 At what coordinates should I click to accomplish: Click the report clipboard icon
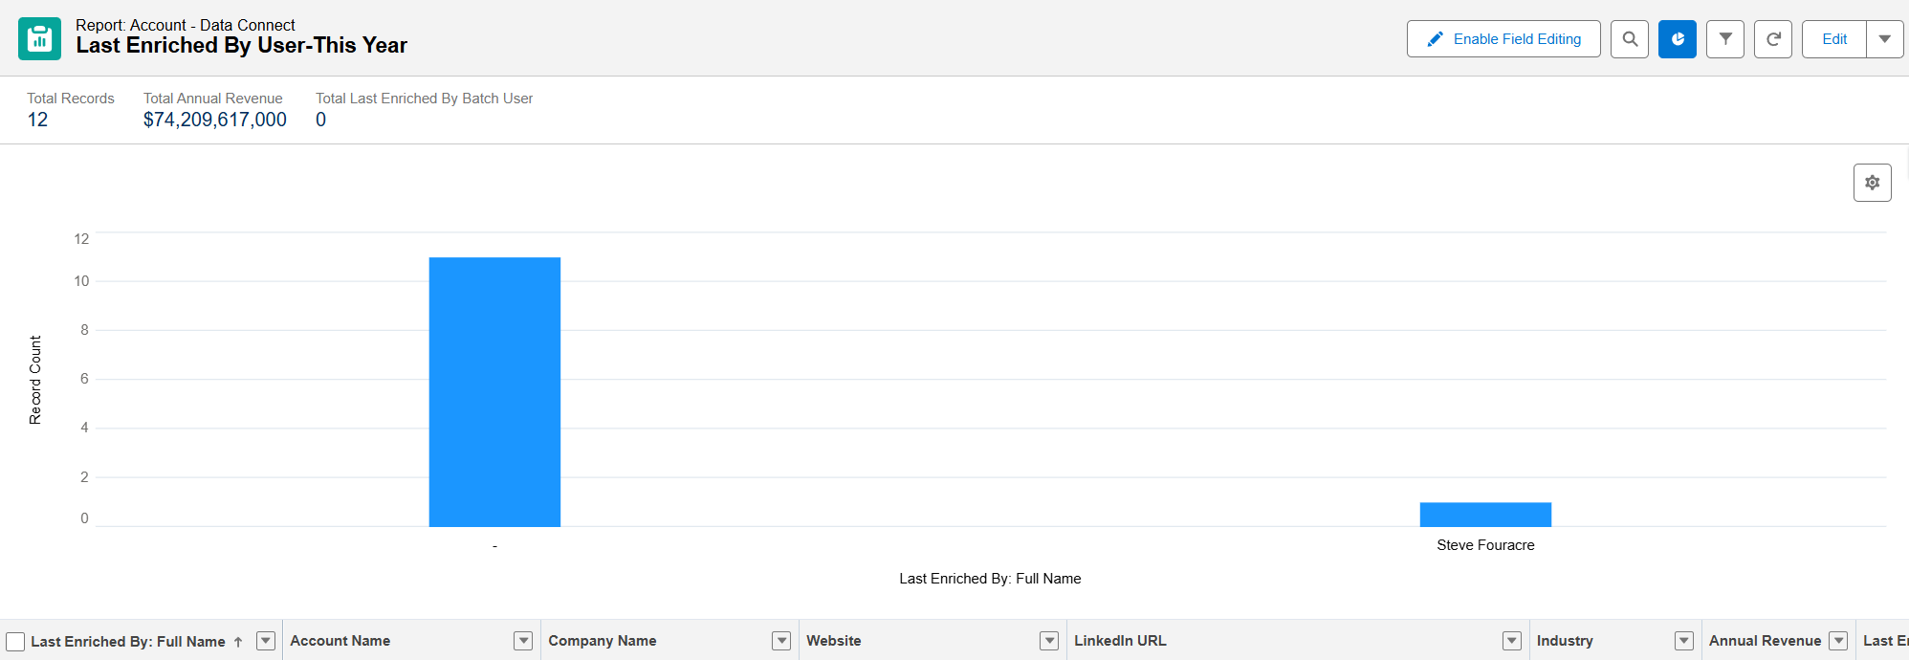point(39,39)
